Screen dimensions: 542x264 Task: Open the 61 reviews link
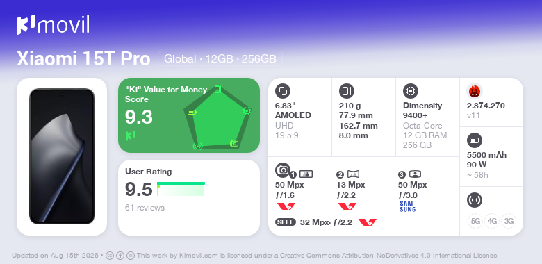145,208
